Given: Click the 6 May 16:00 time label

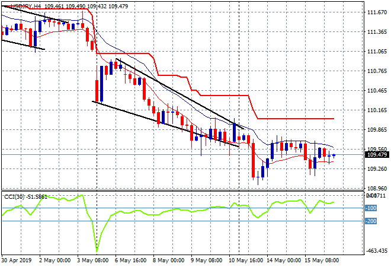Looking at the screenshot, I should pyautogui.click(x=130, y=260).
